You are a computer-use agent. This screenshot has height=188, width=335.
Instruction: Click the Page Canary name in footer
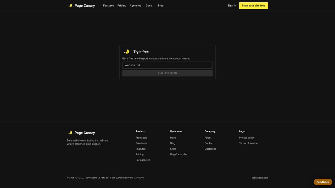click(x=85, y=133)
